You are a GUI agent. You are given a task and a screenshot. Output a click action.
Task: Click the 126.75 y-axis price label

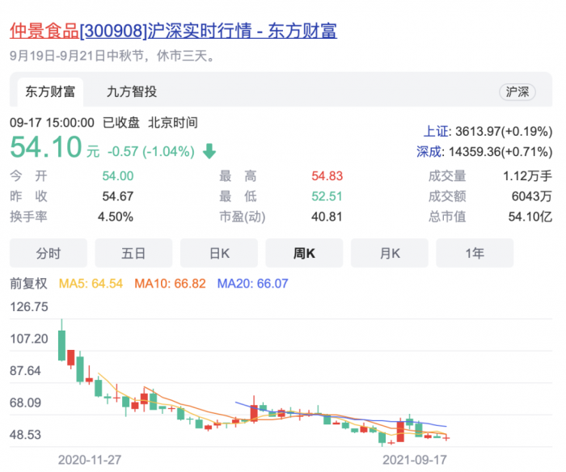click(29, 307)
